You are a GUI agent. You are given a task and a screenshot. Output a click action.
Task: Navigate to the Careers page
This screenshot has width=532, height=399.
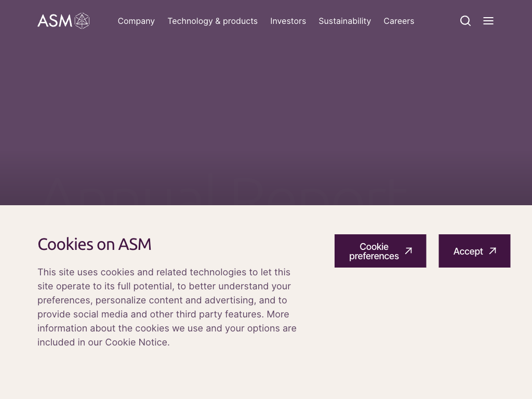pyautogui.click(x=398, y=21)
